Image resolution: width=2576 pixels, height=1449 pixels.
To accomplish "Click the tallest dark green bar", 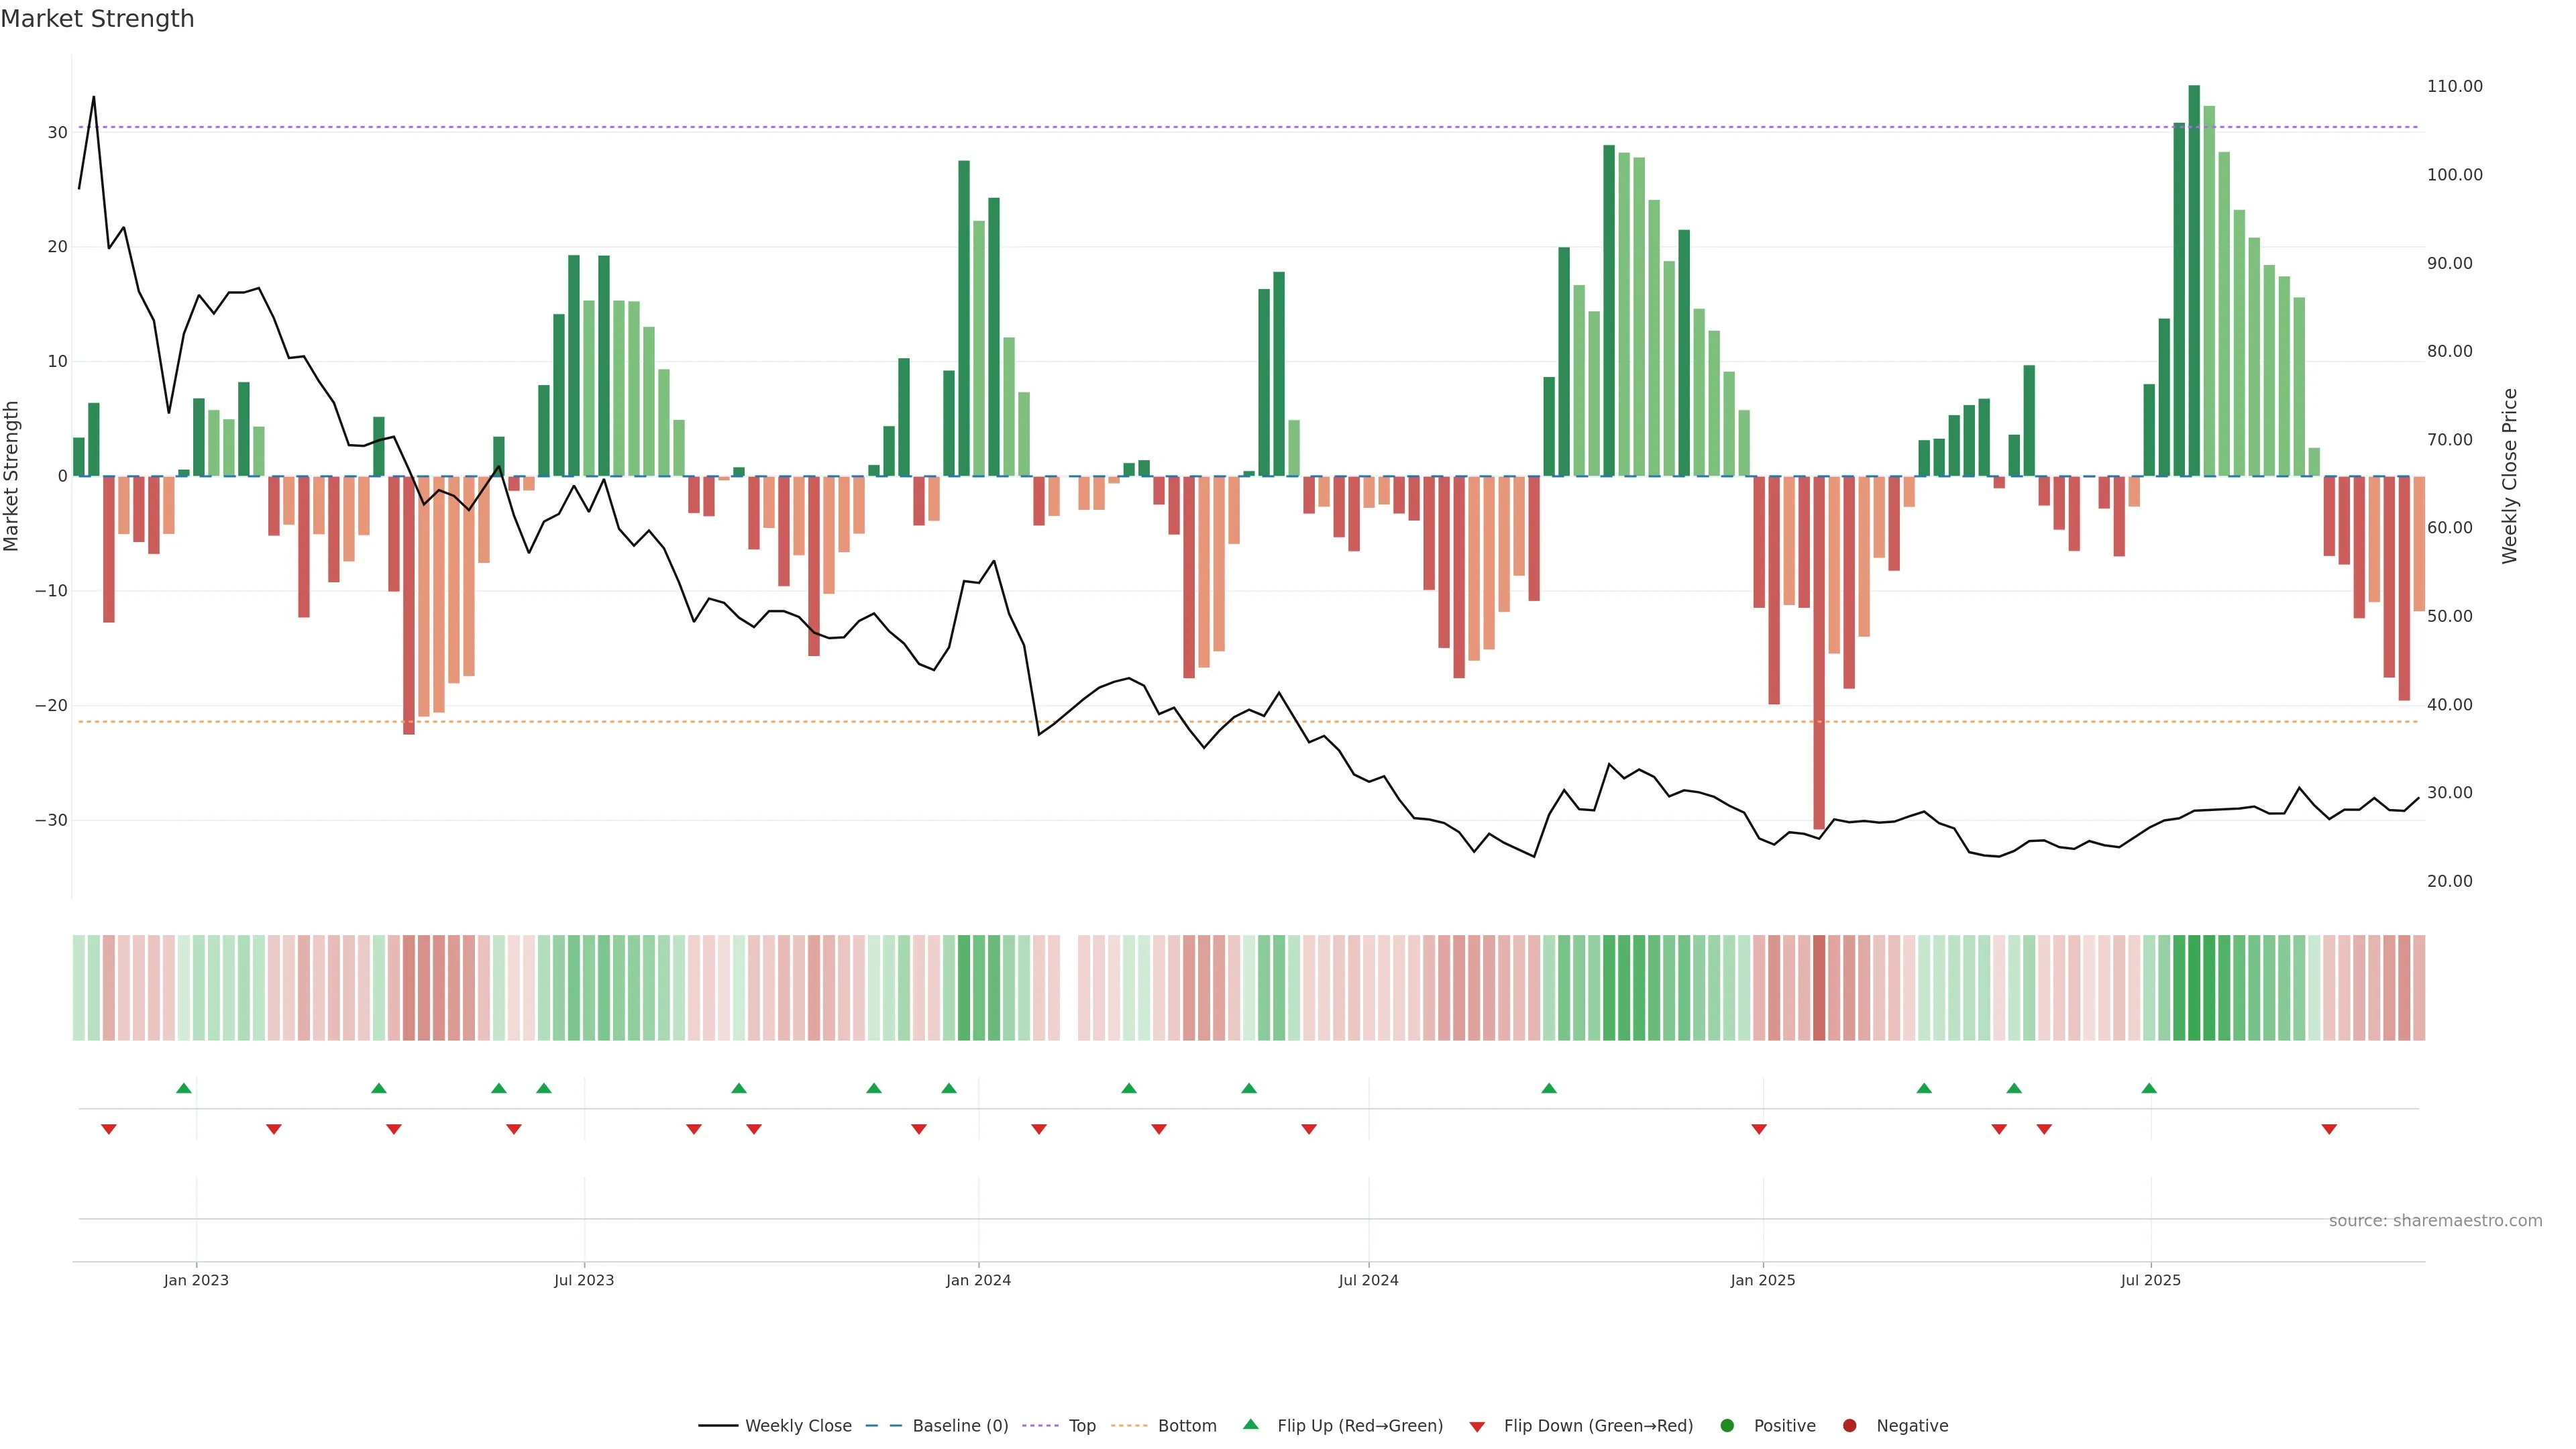I will click(2194, 280).
